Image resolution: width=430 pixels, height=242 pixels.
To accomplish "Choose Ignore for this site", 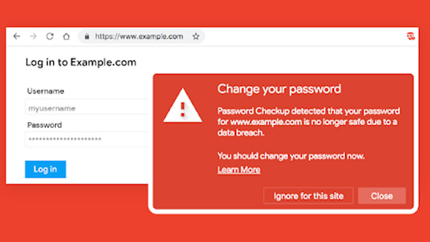I will click(x=308, y=196).
